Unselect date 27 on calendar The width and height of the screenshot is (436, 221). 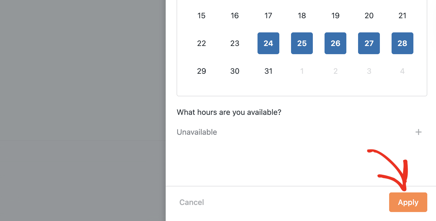[369, 43]
